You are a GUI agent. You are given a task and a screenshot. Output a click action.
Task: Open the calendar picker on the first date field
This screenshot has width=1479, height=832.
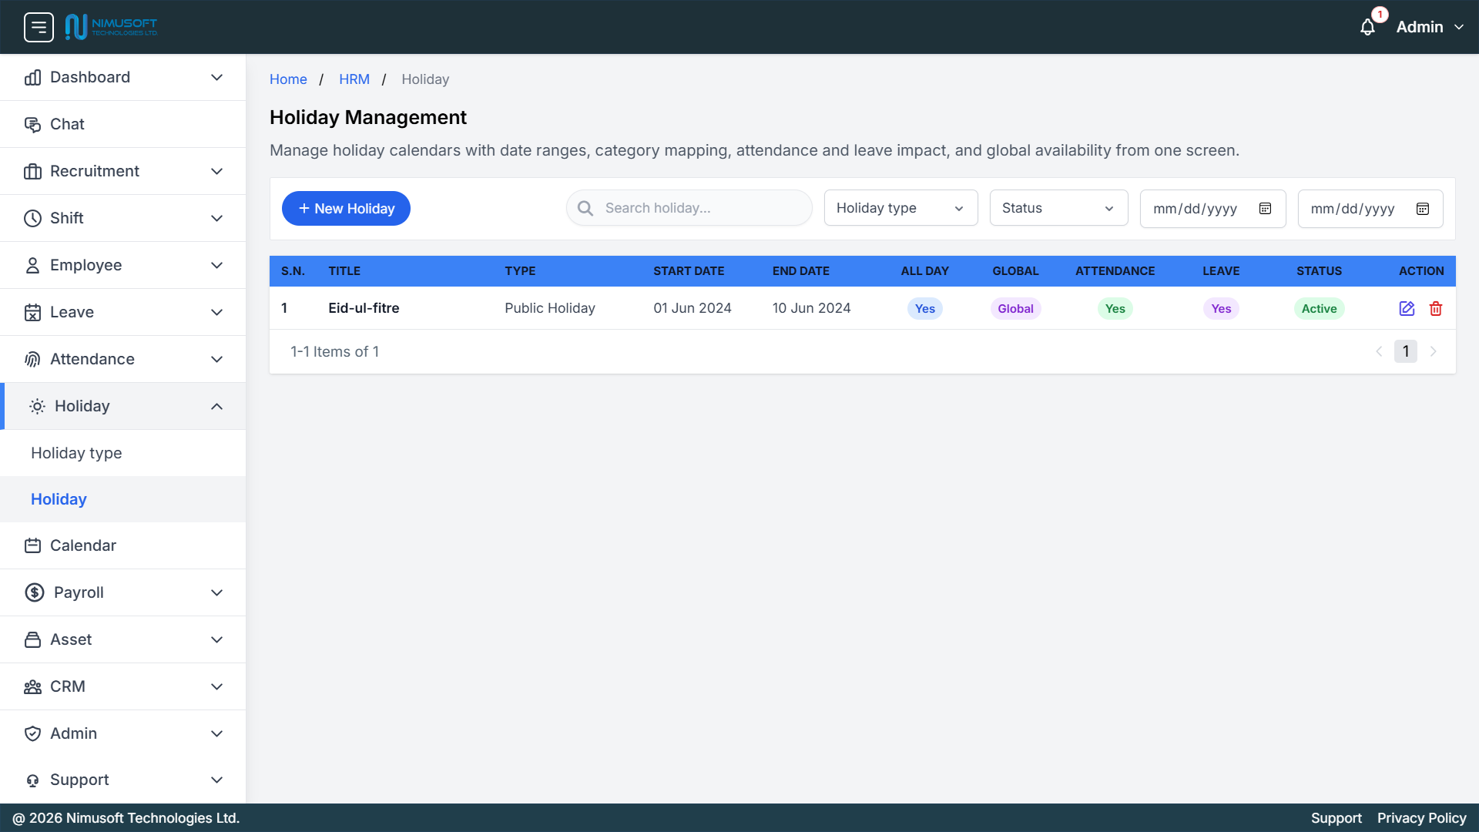tap(1265, 208)
